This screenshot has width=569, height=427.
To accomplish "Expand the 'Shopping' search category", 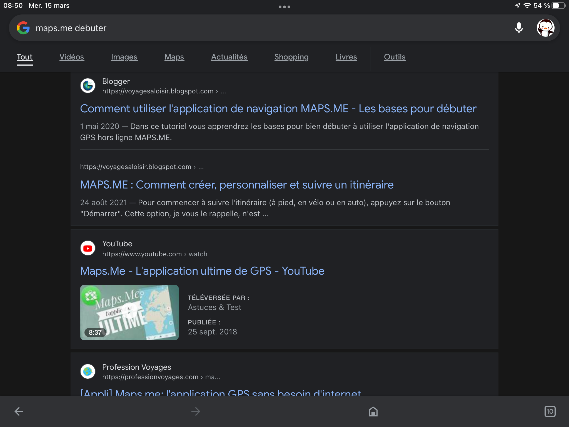I will 292,56.
